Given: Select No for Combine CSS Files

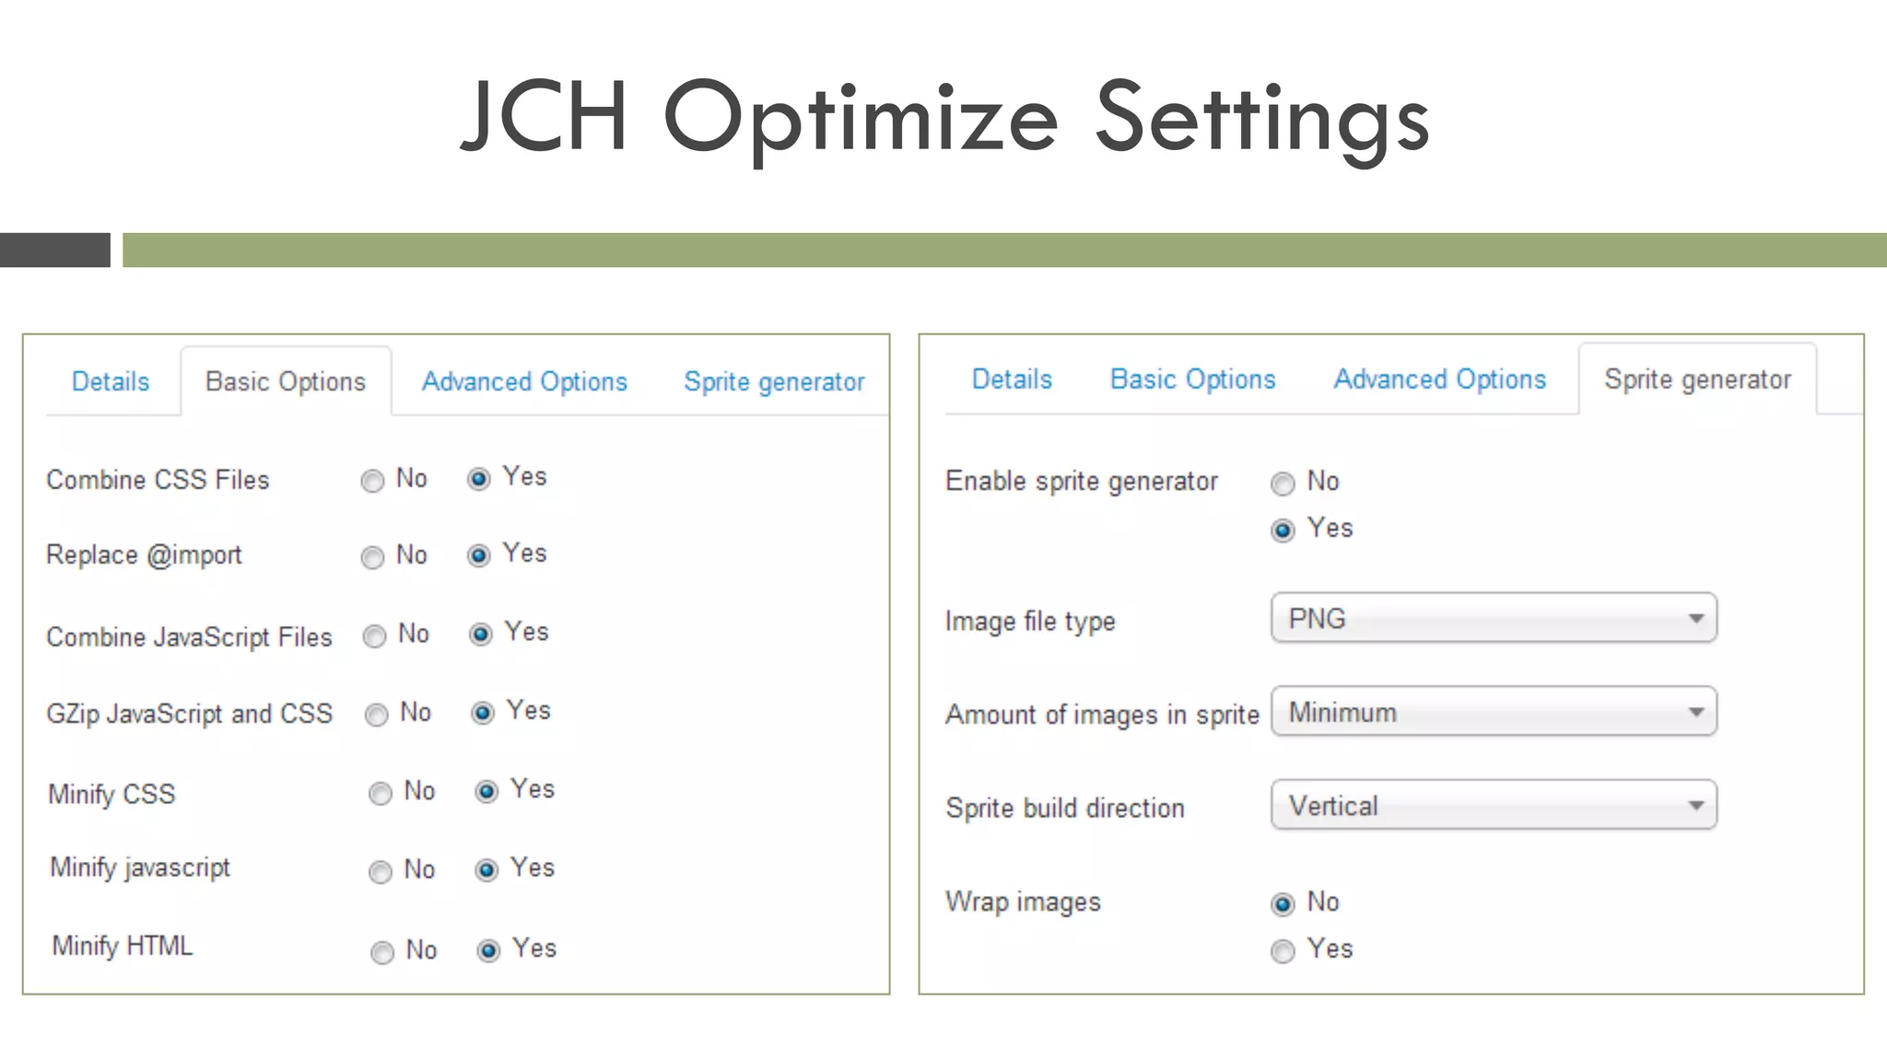Looking at the screenshot, I should [372, 481].
